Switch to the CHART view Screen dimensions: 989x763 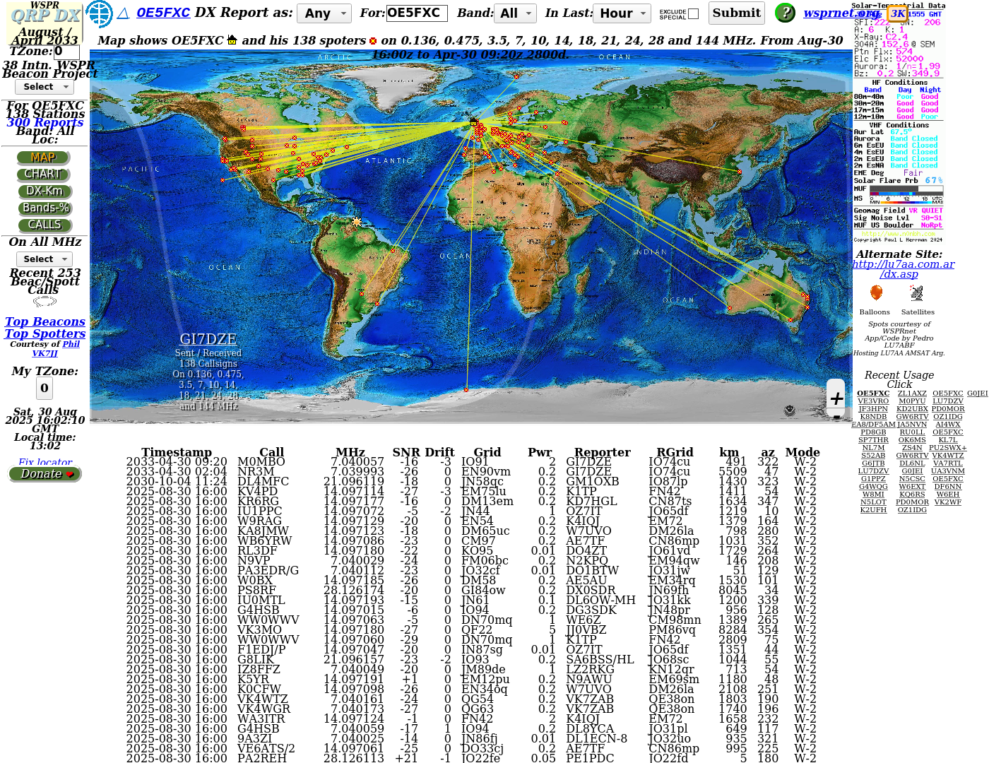[x=44, y=174]
